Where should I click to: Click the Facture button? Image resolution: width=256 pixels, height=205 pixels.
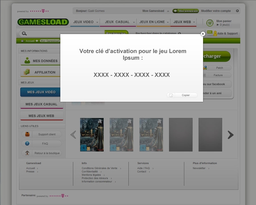217,75
